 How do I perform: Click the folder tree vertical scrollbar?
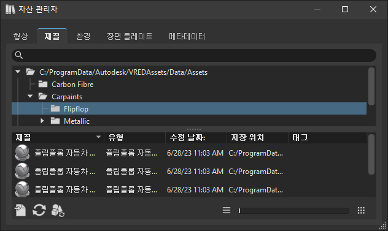pos(371,86)
